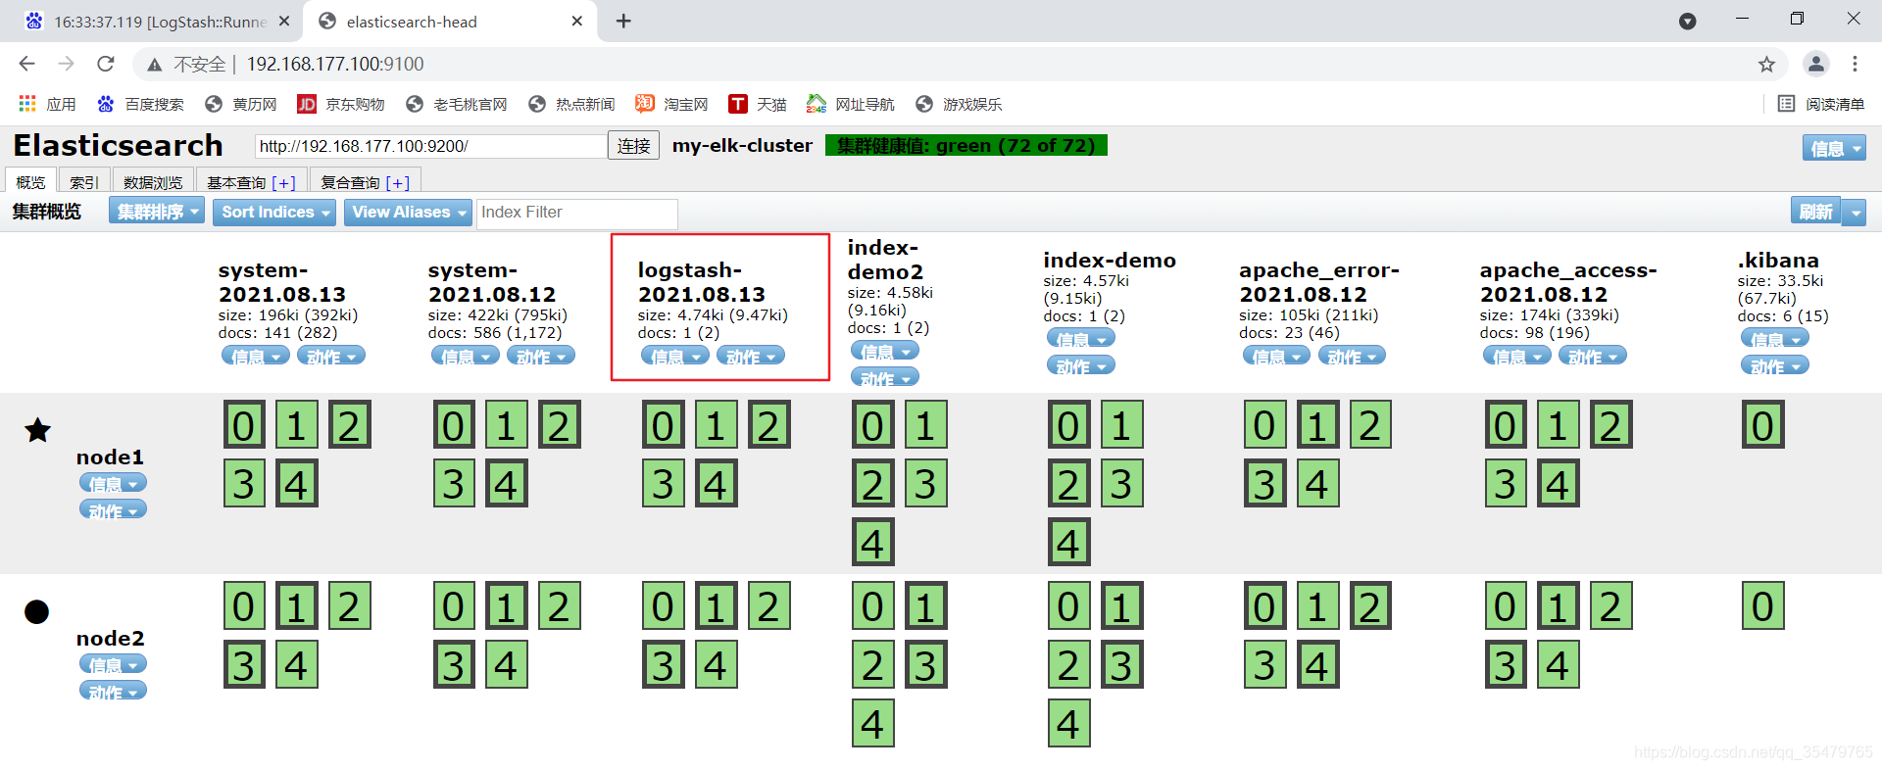Open 信息 dropdown for index-demo

pos(1081,338)
